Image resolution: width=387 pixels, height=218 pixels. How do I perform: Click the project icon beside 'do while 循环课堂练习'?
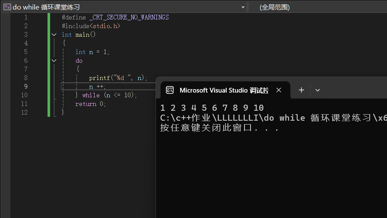7,7
